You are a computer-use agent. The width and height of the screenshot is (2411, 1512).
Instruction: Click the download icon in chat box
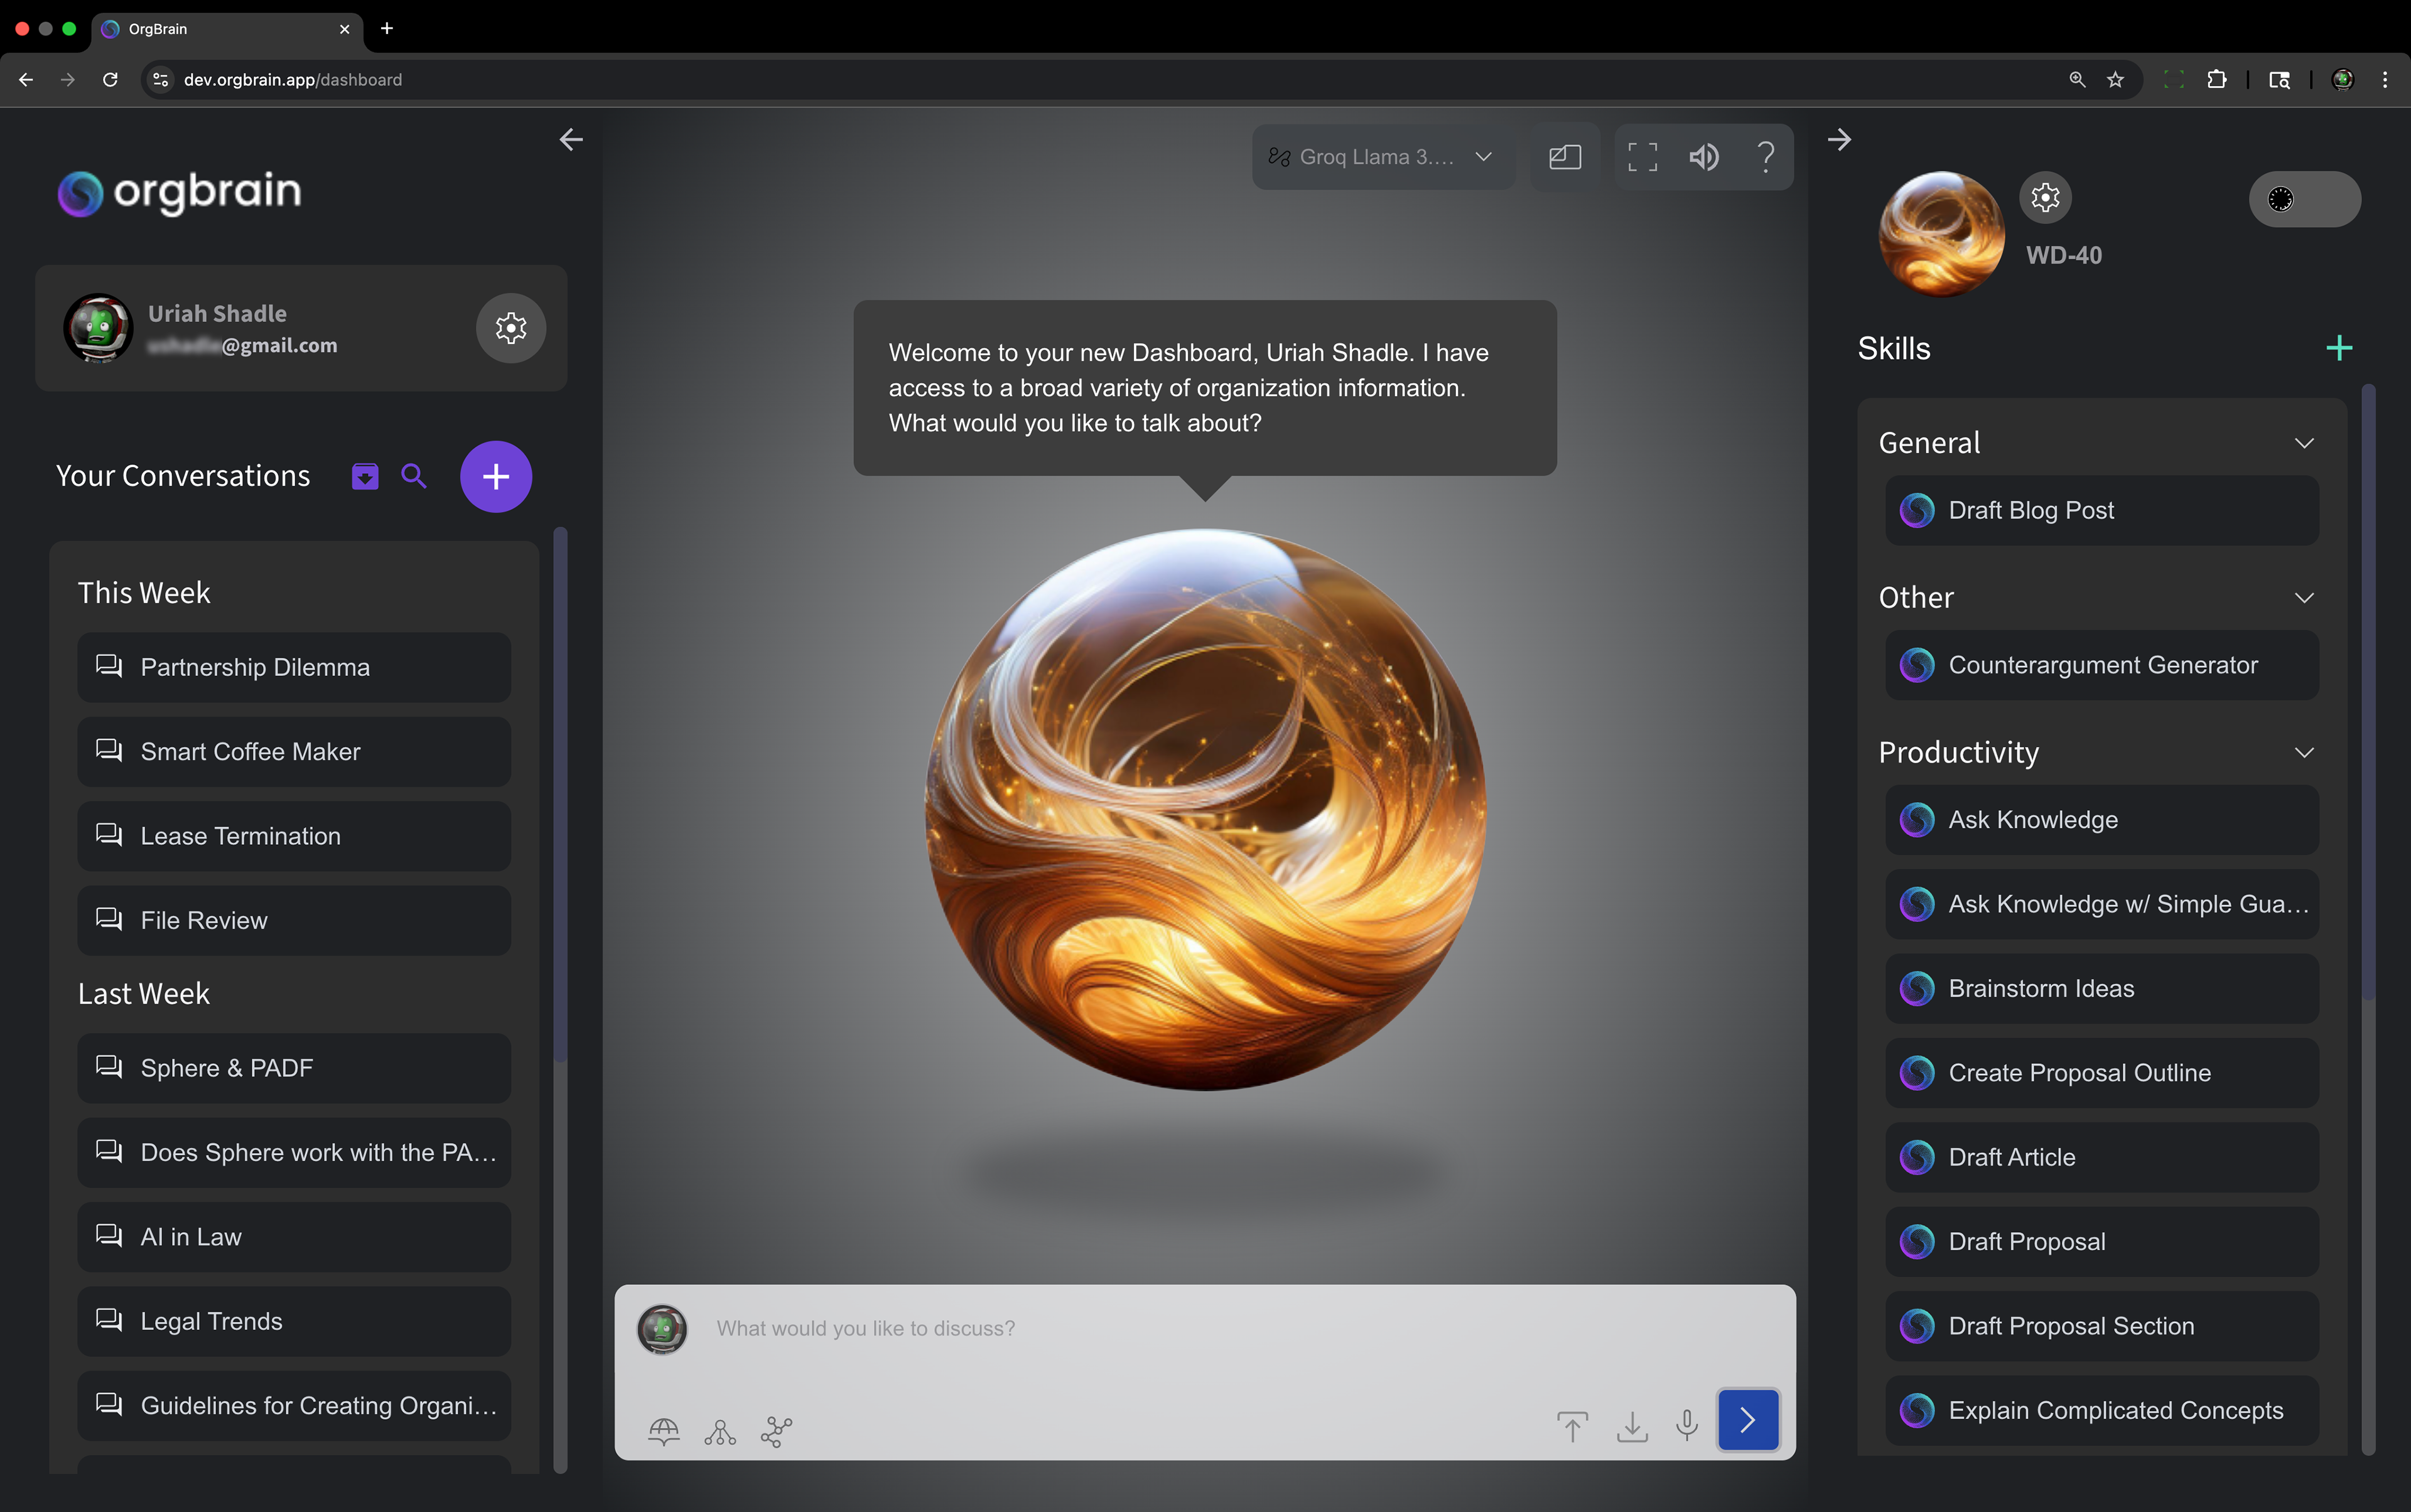coord(1632,1426)
